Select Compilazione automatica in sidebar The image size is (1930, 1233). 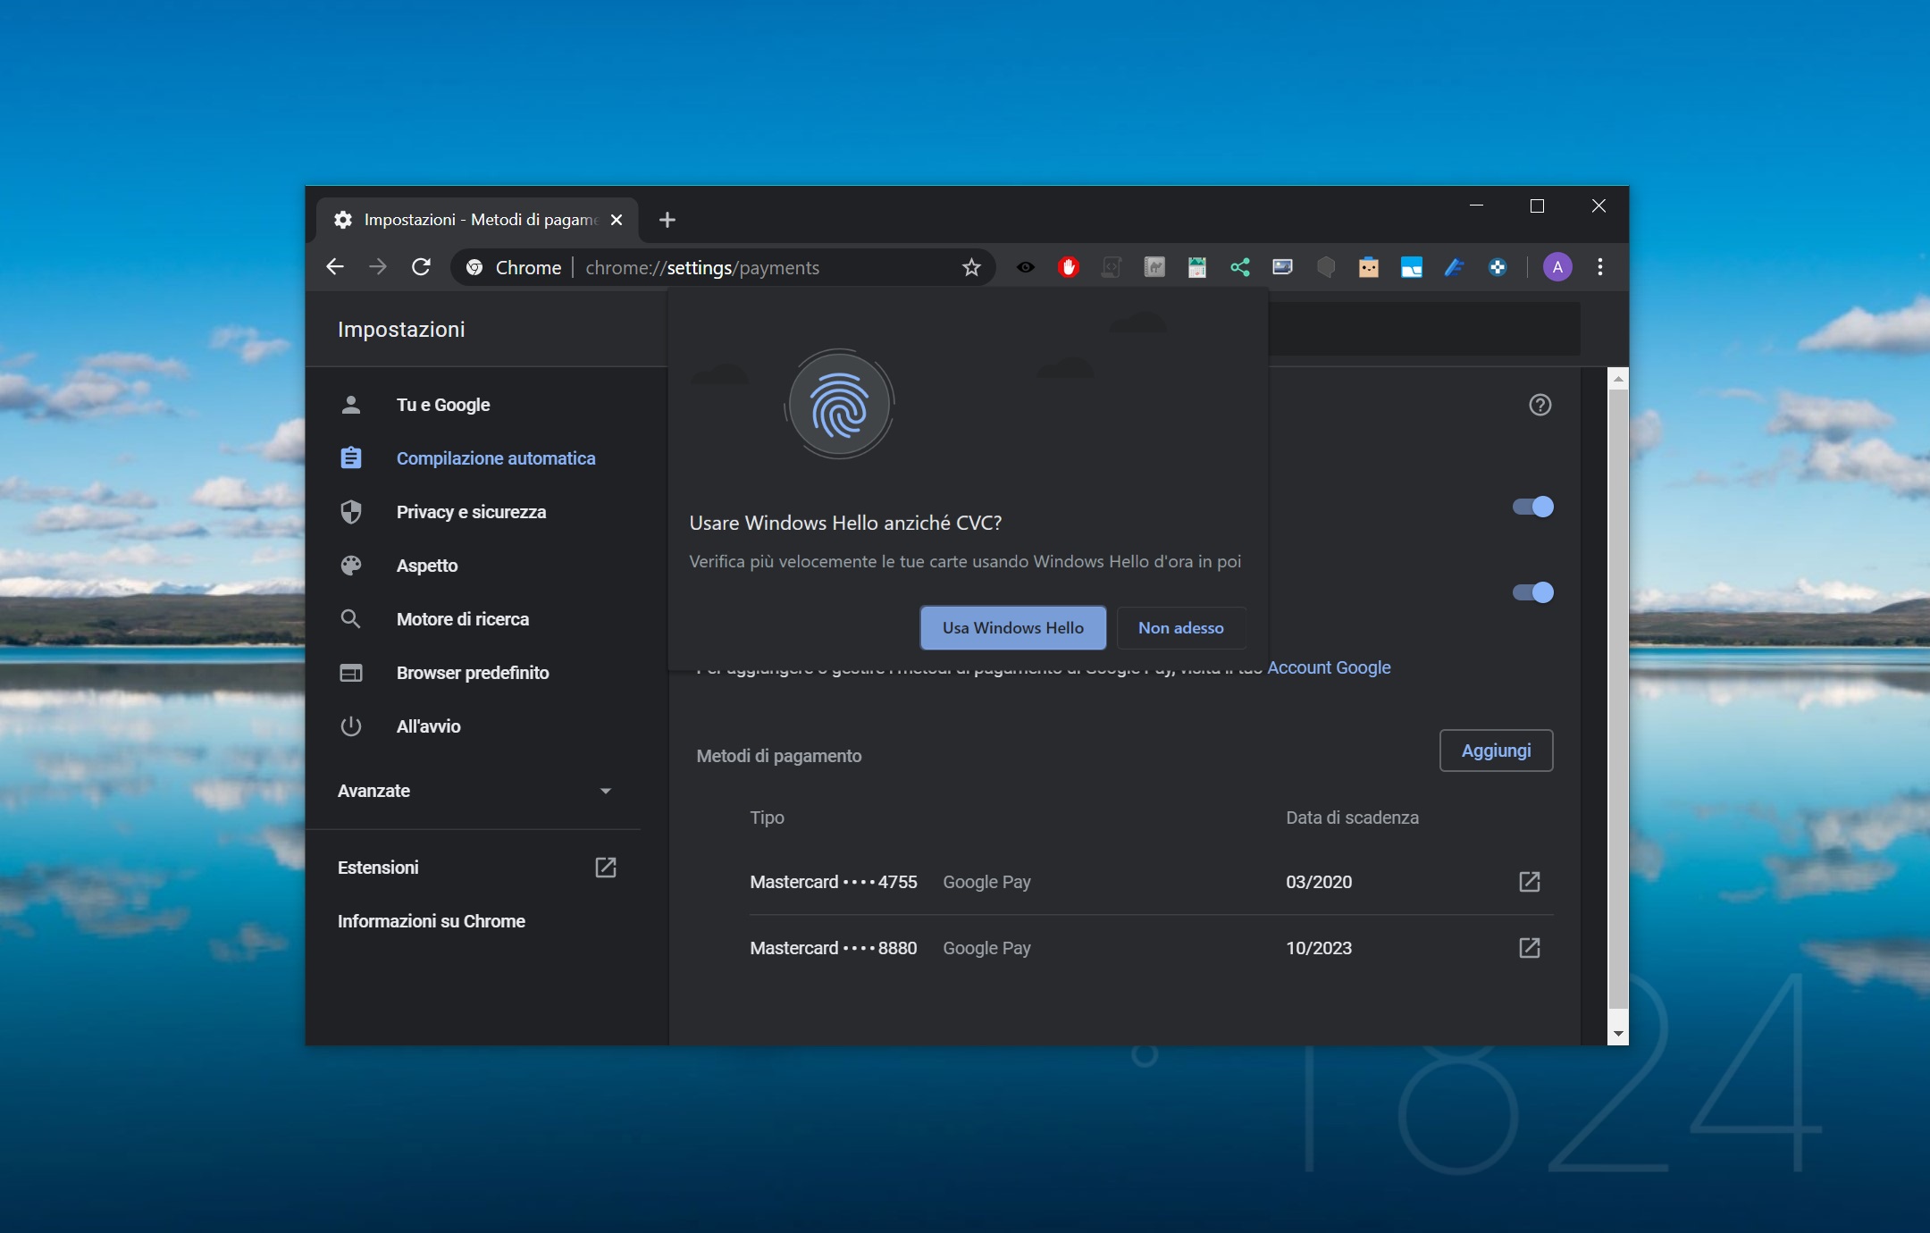click(x=495, y=458)
